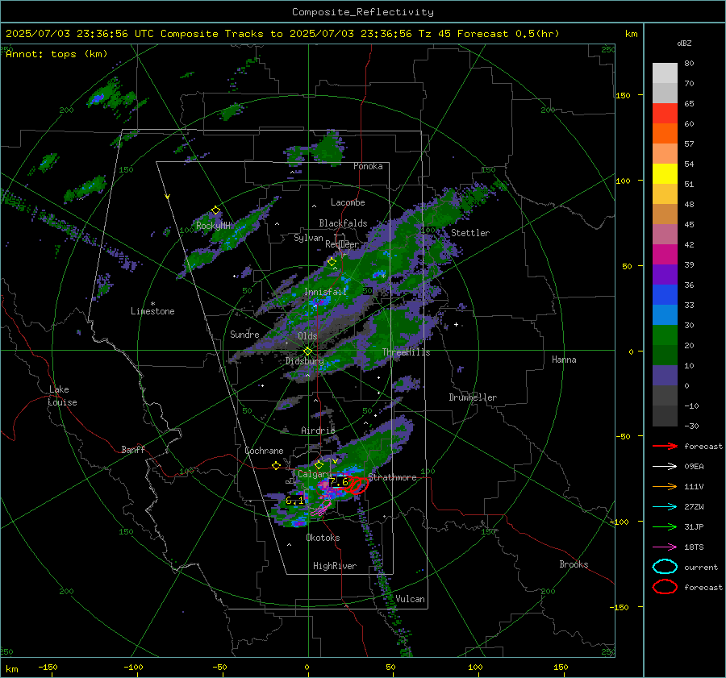Click the Lake Louise label
Screen dimensions: 726x678
click(x=62, y=396)
